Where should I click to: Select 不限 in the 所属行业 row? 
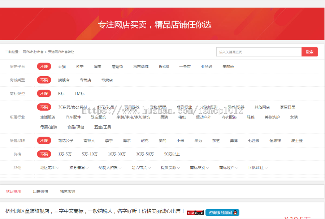pos(44,107)
